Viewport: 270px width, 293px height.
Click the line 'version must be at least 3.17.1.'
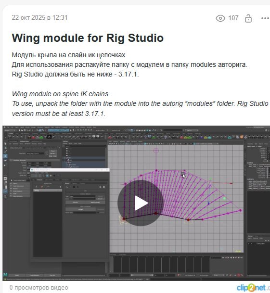click(59, 114)
